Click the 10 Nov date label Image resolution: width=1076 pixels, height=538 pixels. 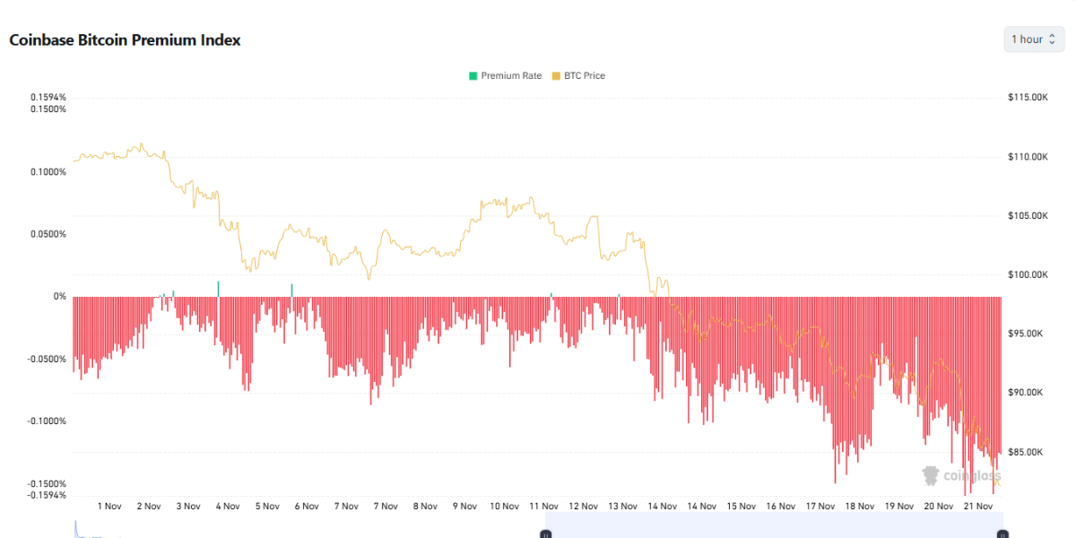tap(504, 506)
